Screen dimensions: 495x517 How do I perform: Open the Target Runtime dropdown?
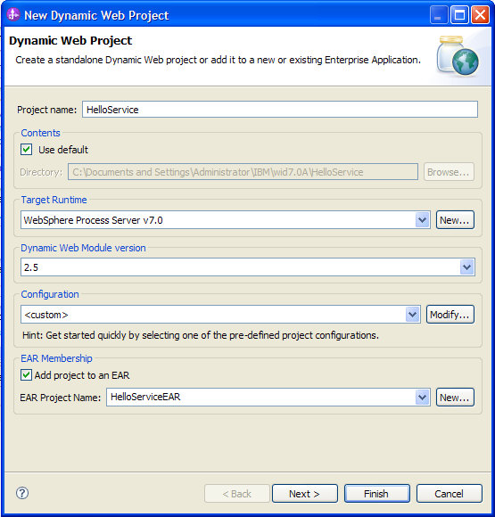422,220
